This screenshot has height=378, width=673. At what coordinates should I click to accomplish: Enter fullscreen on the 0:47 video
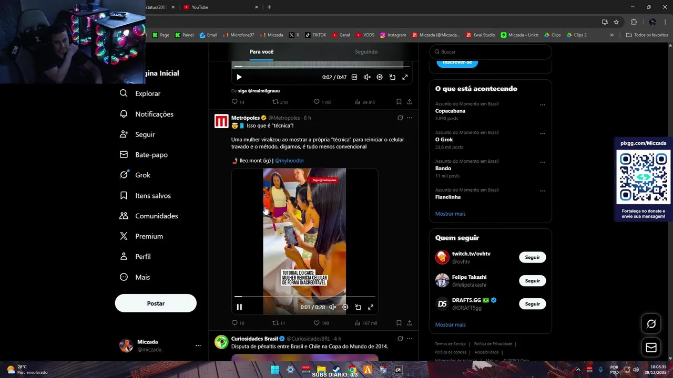tap(405, 77)
